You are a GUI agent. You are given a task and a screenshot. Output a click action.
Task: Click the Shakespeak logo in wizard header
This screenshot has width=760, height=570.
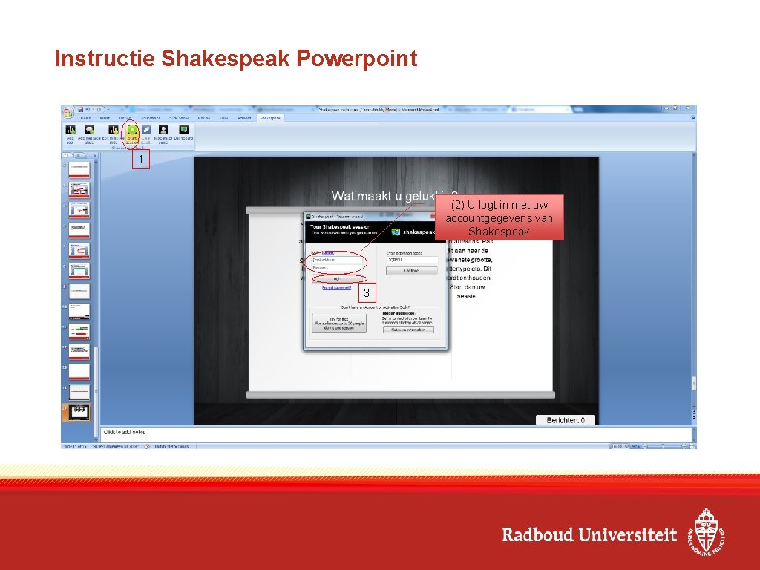click(x=413, y=232)
